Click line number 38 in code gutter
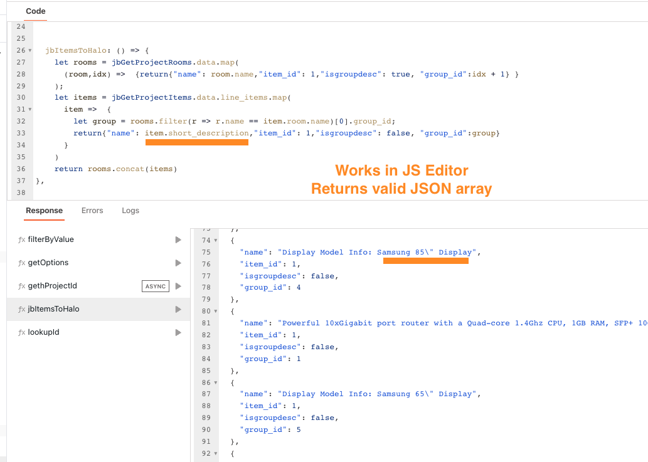 (21, 193)
